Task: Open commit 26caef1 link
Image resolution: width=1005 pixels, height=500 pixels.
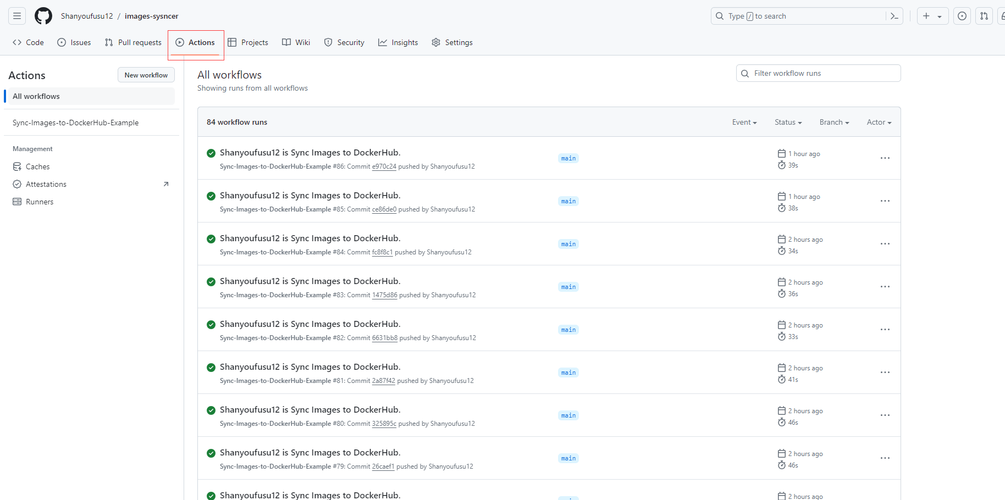Action: (383, 466)
